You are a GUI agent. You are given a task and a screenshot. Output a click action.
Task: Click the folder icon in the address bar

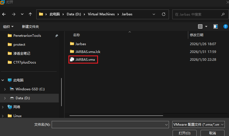tap(41, 14)
